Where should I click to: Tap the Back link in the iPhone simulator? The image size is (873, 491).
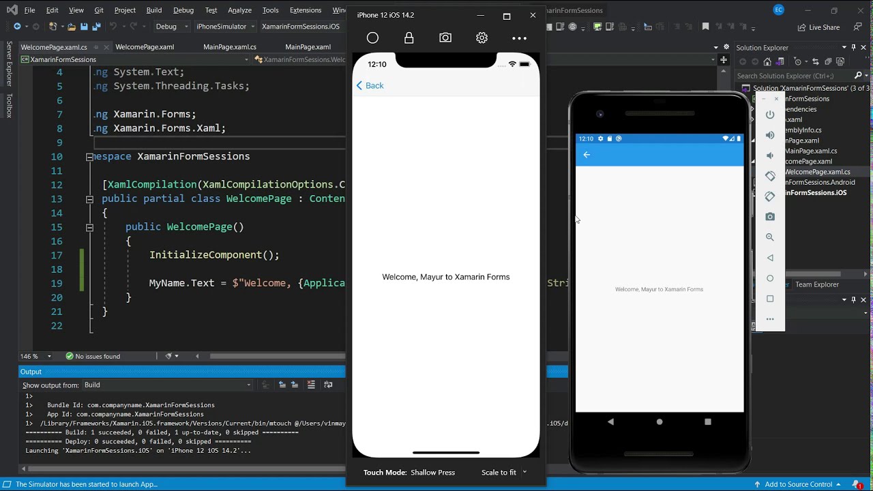coord(370,86)
